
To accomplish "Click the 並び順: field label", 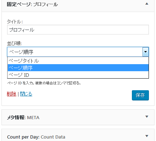I will pos(14,43).
